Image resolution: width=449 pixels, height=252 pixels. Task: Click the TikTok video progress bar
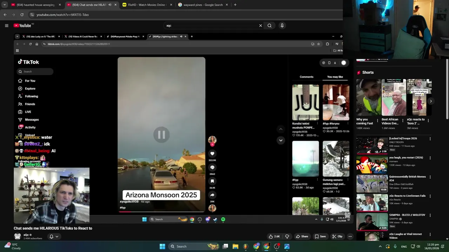pos(161,211)
